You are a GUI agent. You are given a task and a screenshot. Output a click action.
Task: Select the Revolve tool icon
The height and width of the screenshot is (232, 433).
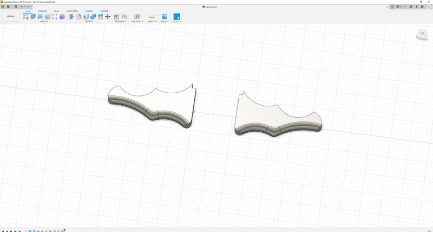40,17
